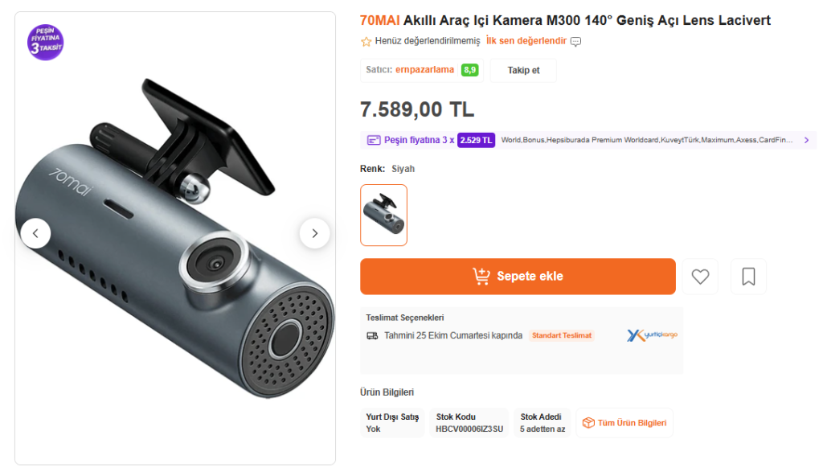823x472 pixels.
Task: Open Tüm Ürün Bilgileri details
Action: pyautogui.click(x=624, y=423)
